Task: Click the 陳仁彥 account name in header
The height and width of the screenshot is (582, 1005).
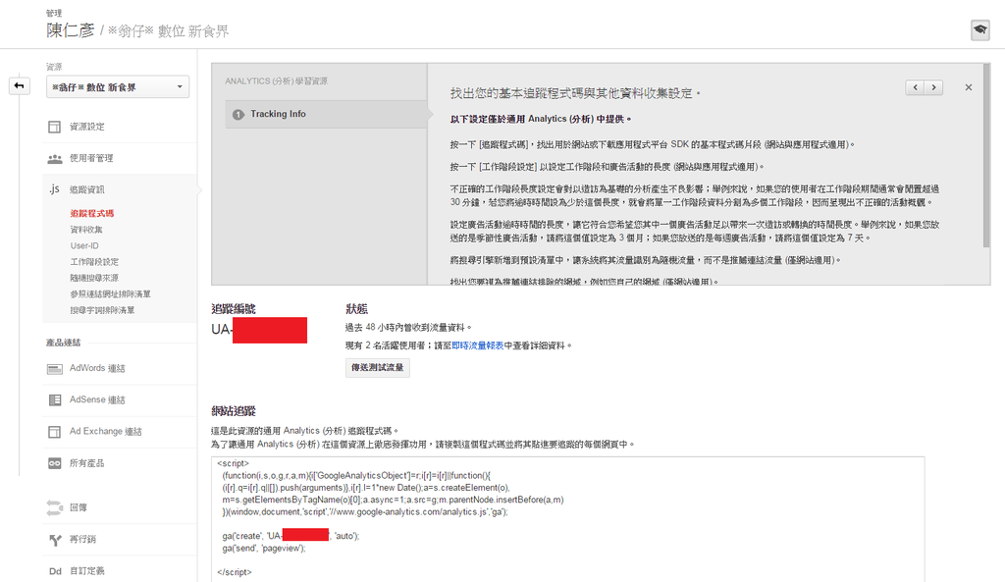Action: pos(71,30)
